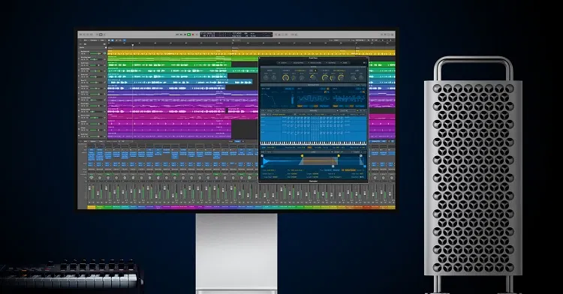
Task: Click the Stop button in the transport
Action: [185, 34]
